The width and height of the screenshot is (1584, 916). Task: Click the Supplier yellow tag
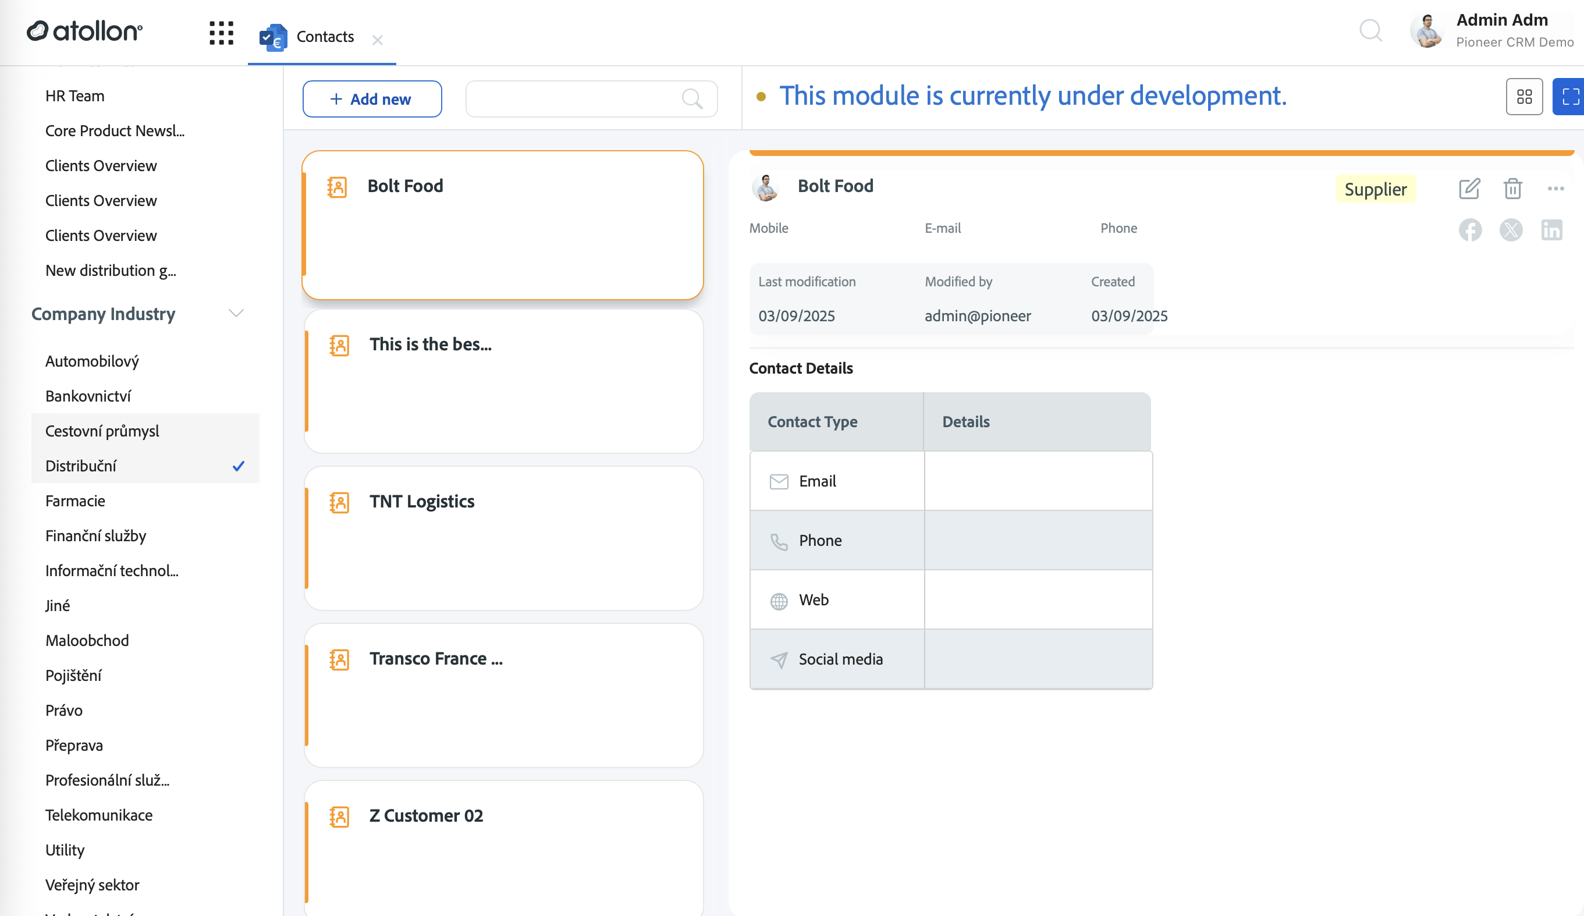click(x=1376, y=189)
